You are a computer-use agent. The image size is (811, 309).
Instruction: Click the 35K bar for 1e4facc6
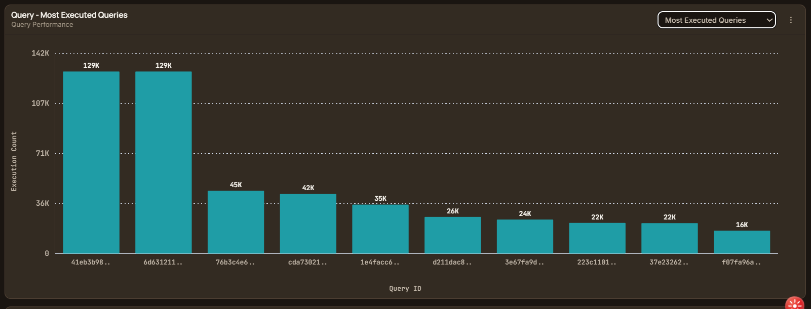tap(380, 229)
